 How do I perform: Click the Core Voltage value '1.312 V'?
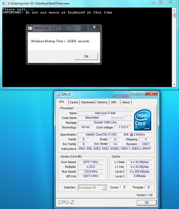pyautogui.click(x=123, y=127)
